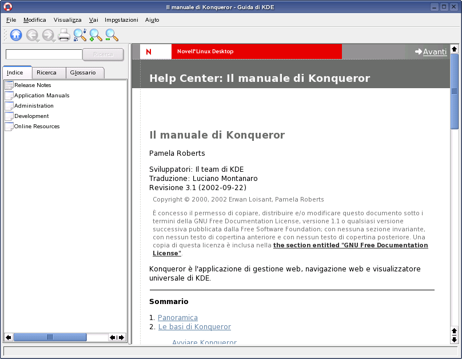Image resolution: width=462 pixels, height=359 pixels.
Task: Open the Visualizza menu
Action: 67,20
